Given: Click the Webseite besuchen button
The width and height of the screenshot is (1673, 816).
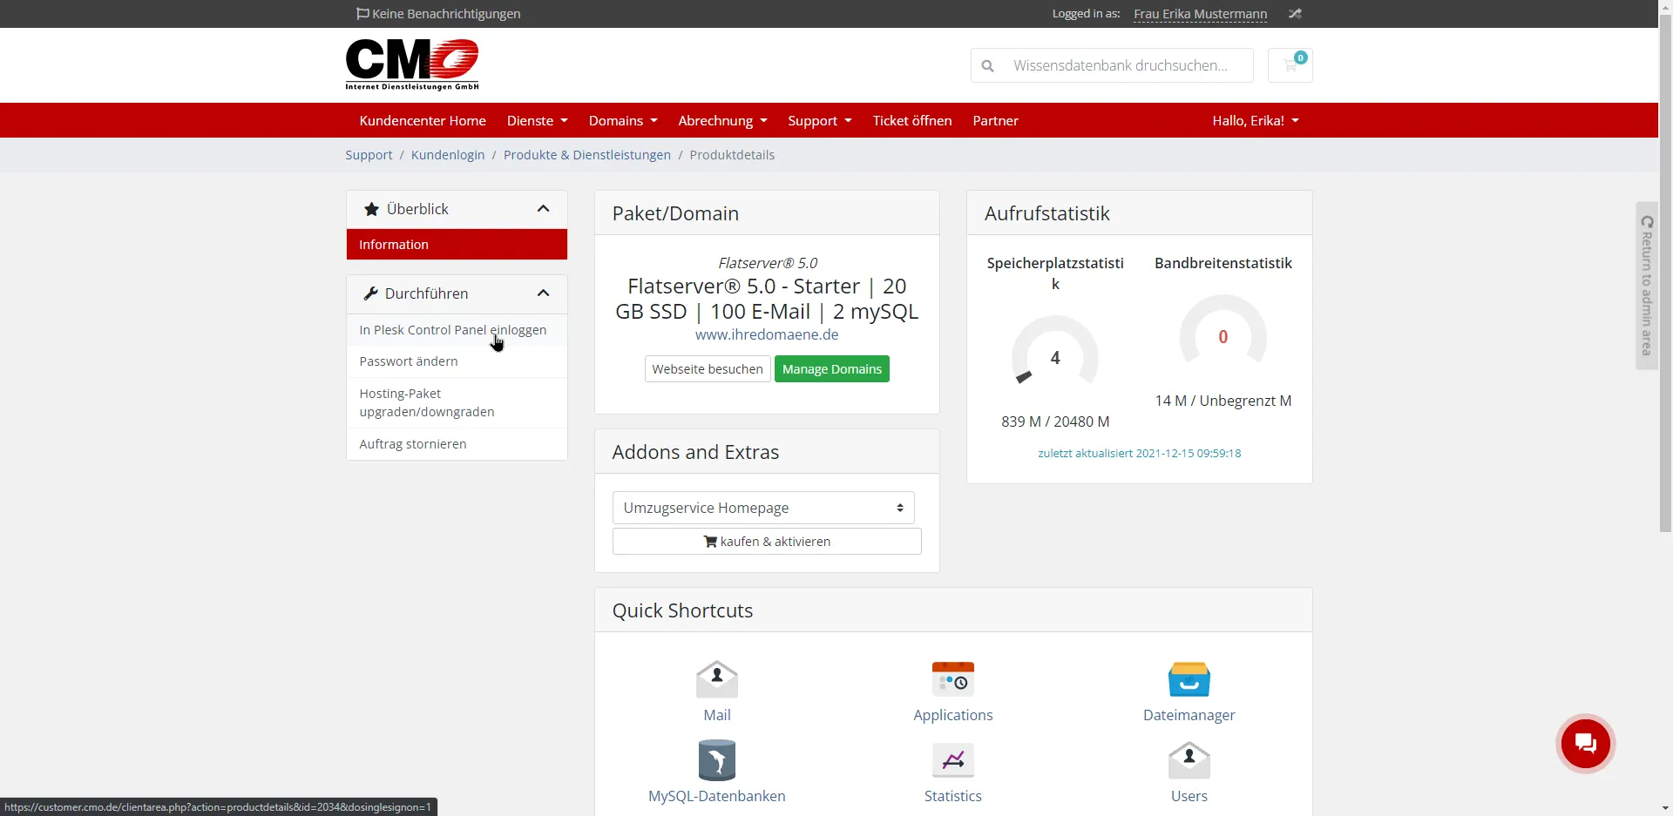Looking at the screenshot, I should (708, 369).
